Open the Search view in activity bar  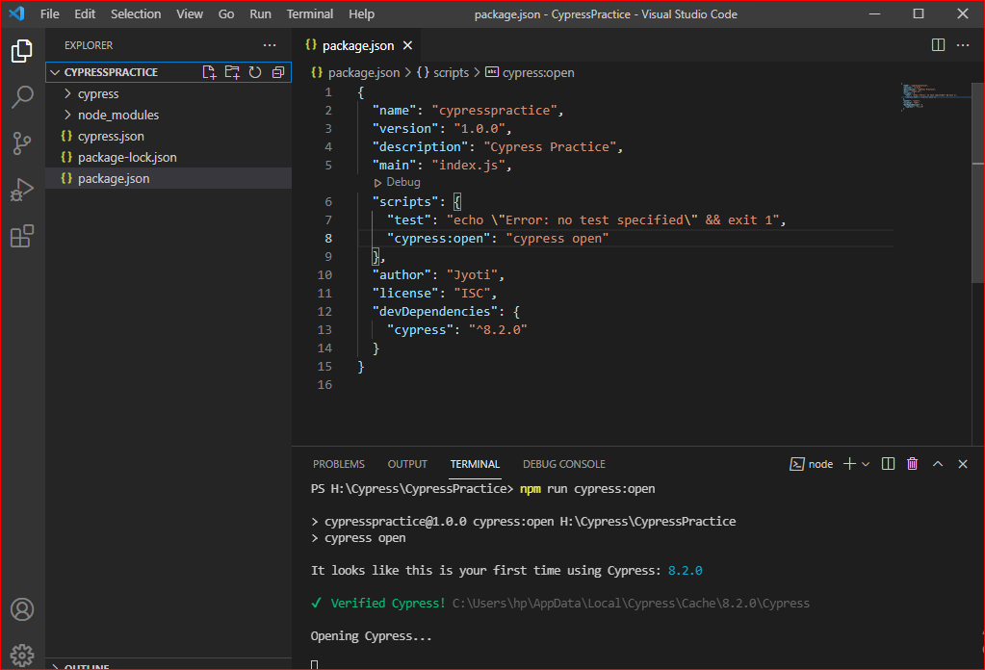click(22, 96)
